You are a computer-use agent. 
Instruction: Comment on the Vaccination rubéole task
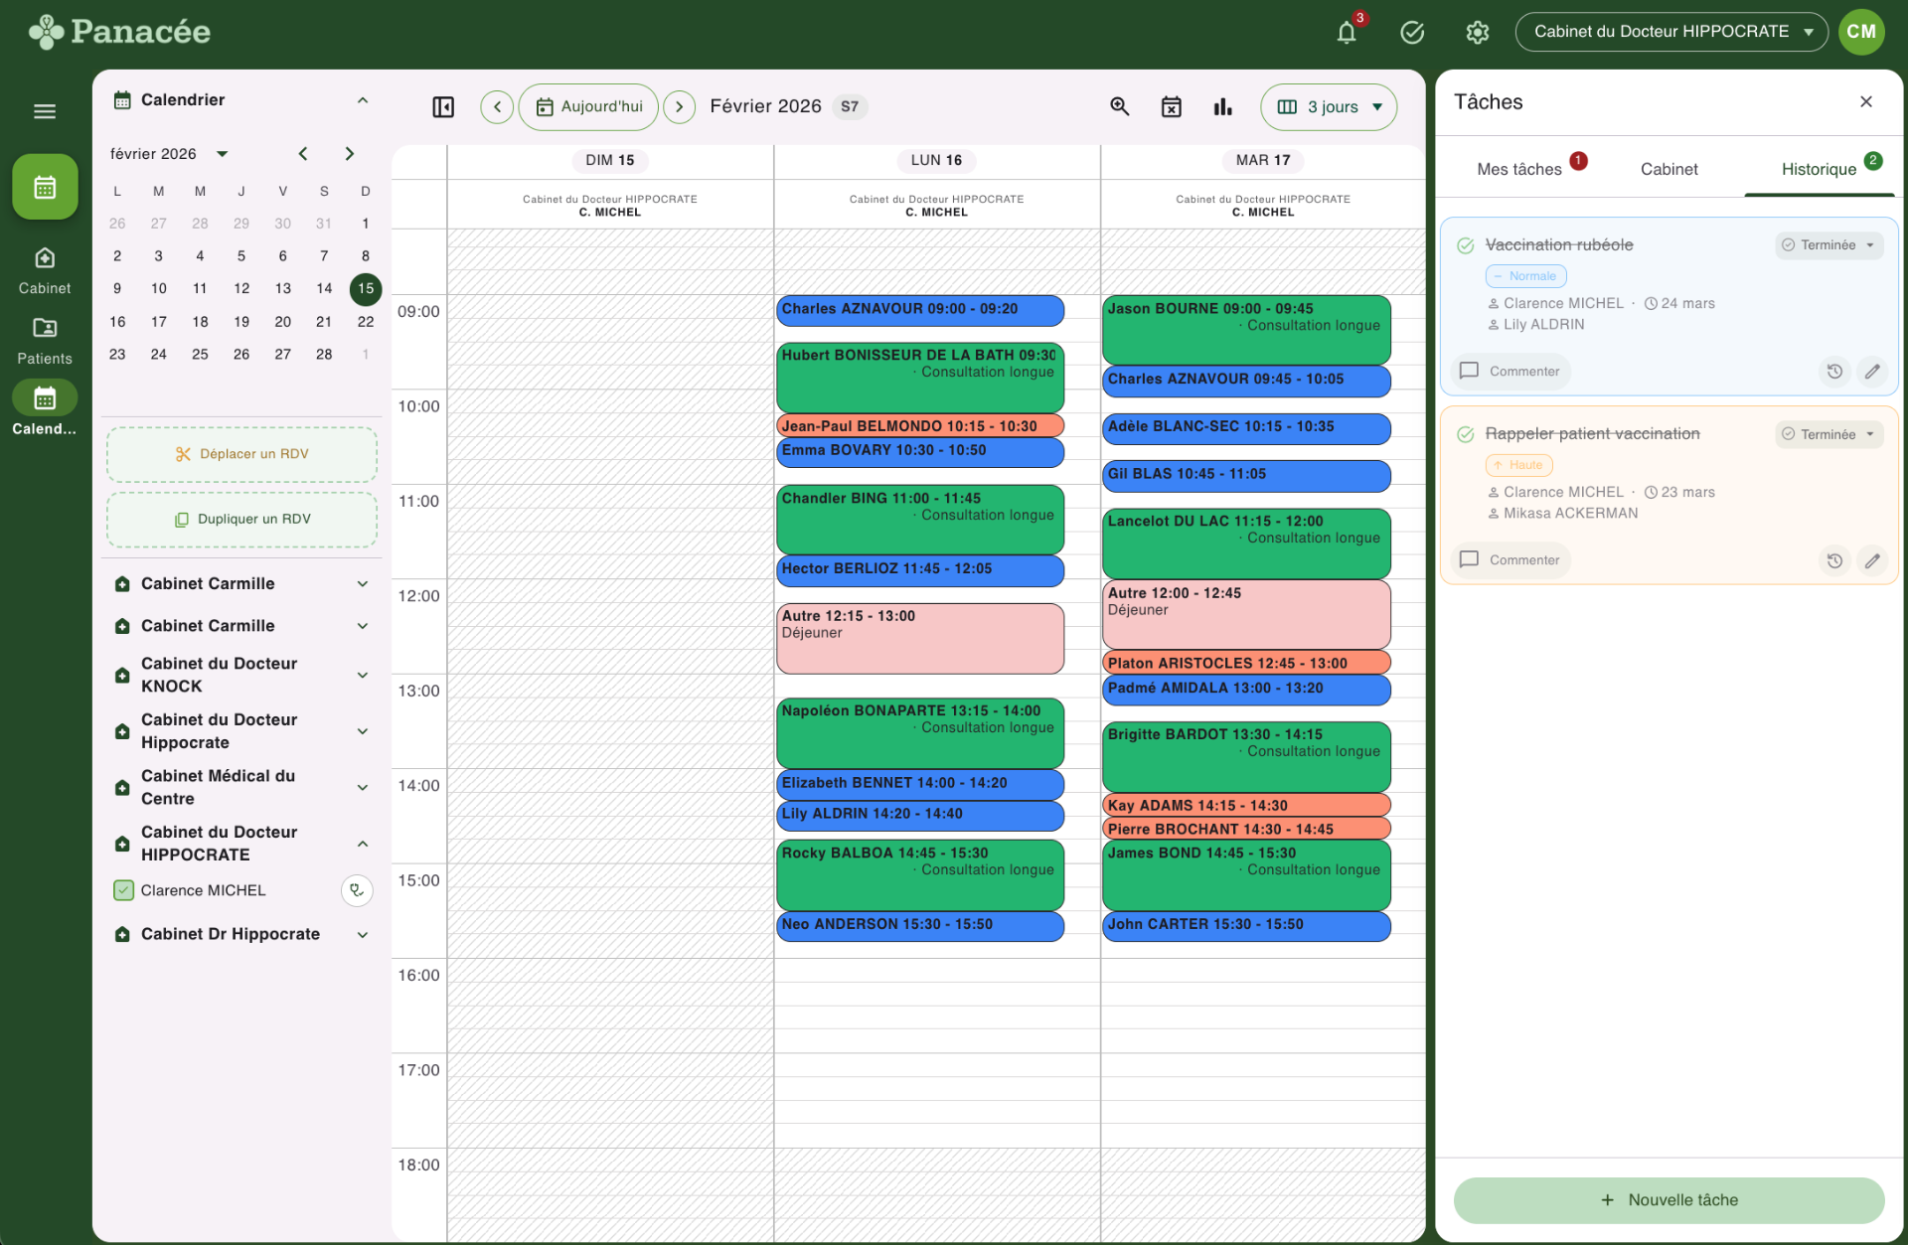pos(1510,372)
